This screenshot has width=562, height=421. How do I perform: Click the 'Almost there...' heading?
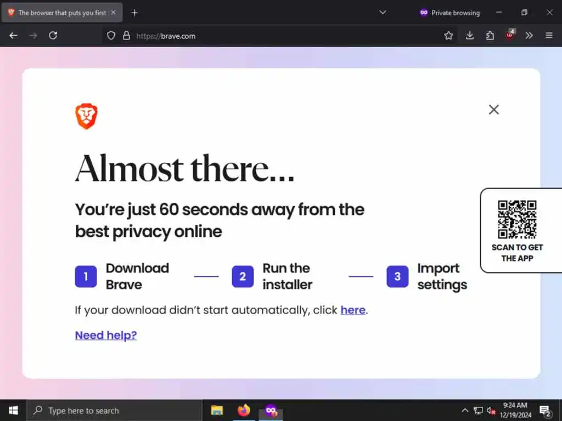tap(184, 169)
